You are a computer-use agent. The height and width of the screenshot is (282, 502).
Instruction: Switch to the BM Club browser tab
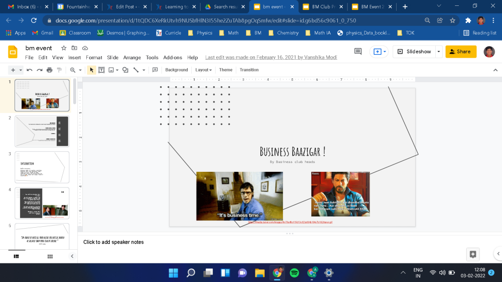pyautogui.click(x=323, y=7)
